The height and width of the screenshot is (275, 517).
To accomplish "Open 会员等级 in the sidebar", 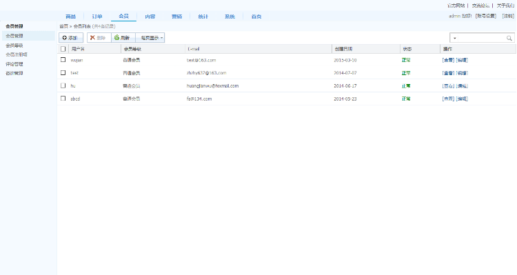I will [14, 45].
